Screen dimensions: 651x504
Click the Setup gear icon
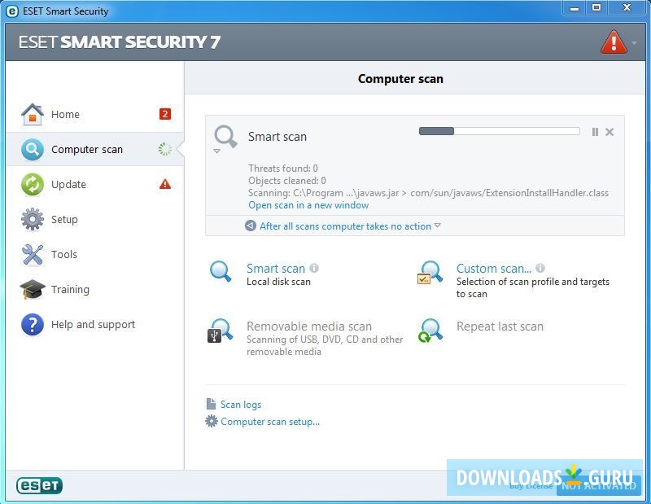pos(32,219)
